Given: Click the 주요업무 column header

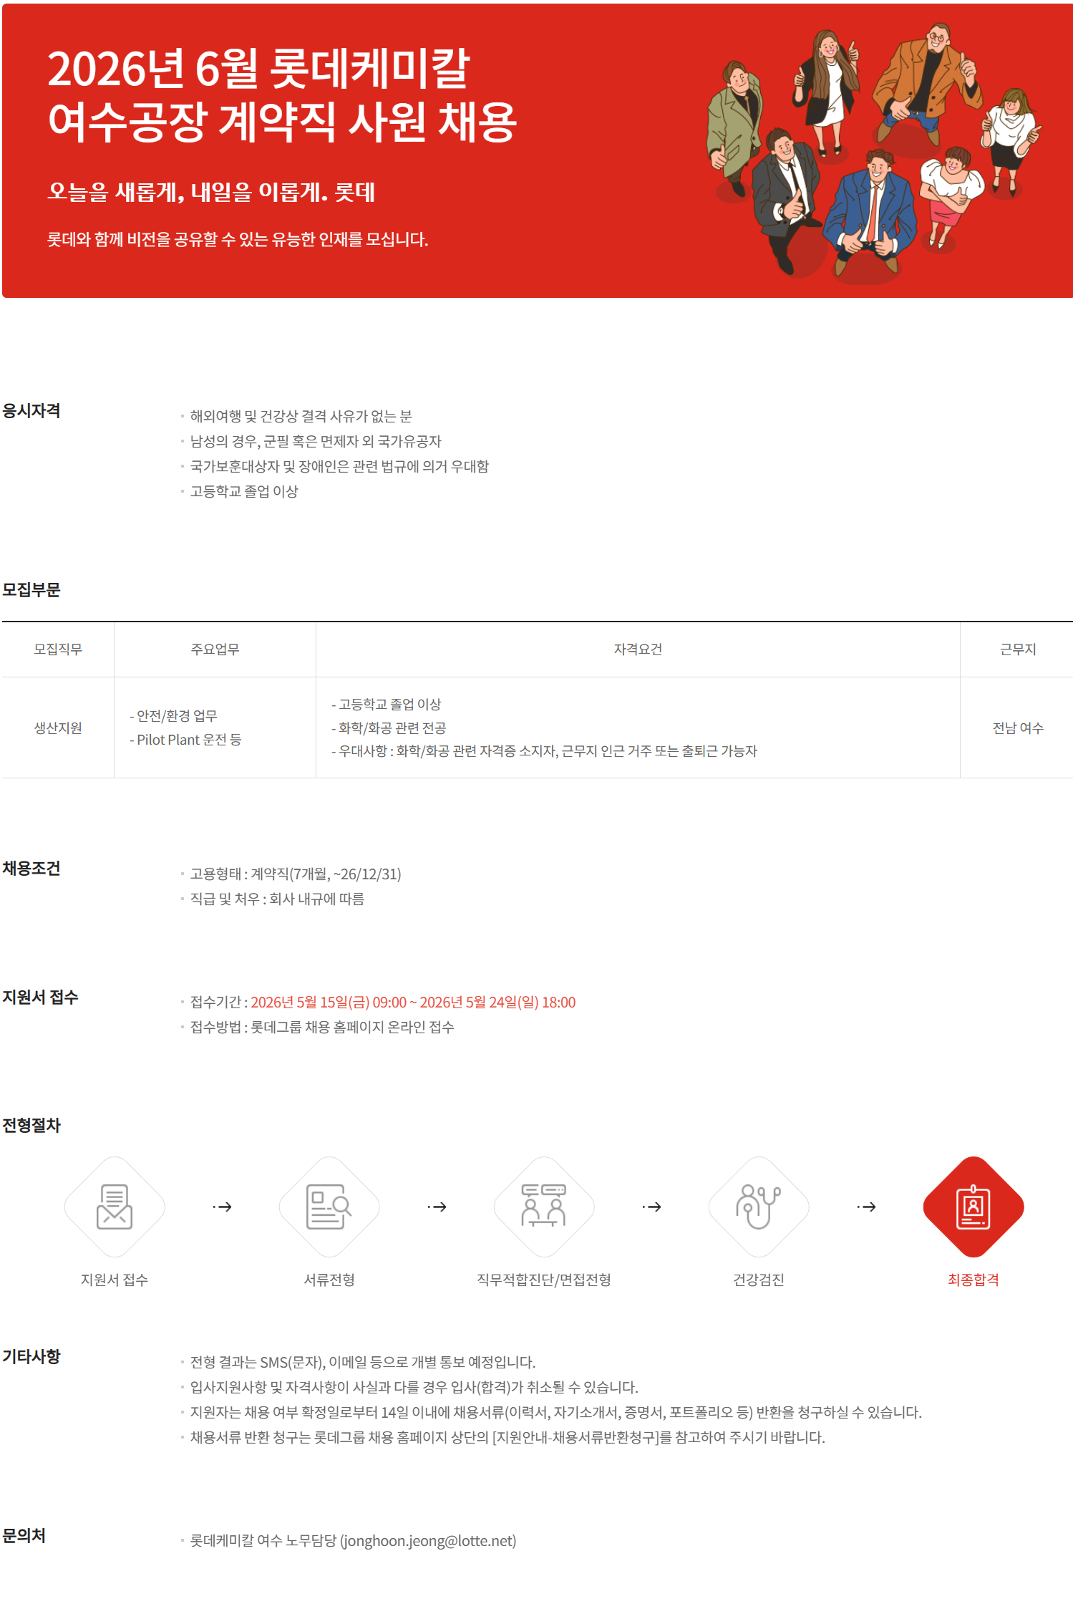Looking at the screenshot, I should point(215,649).
